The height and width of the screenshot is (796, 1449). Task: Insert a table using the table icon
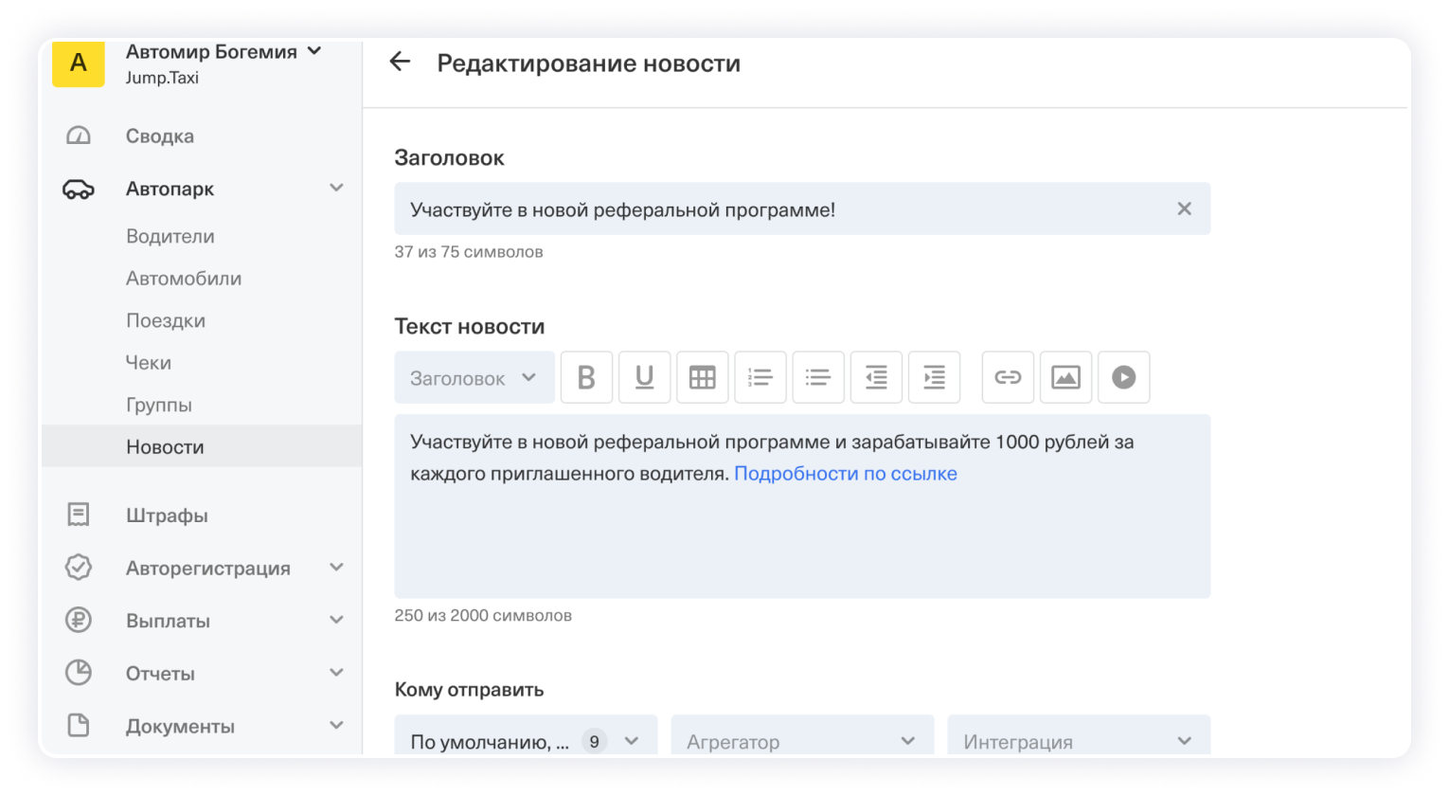[702, 378]
